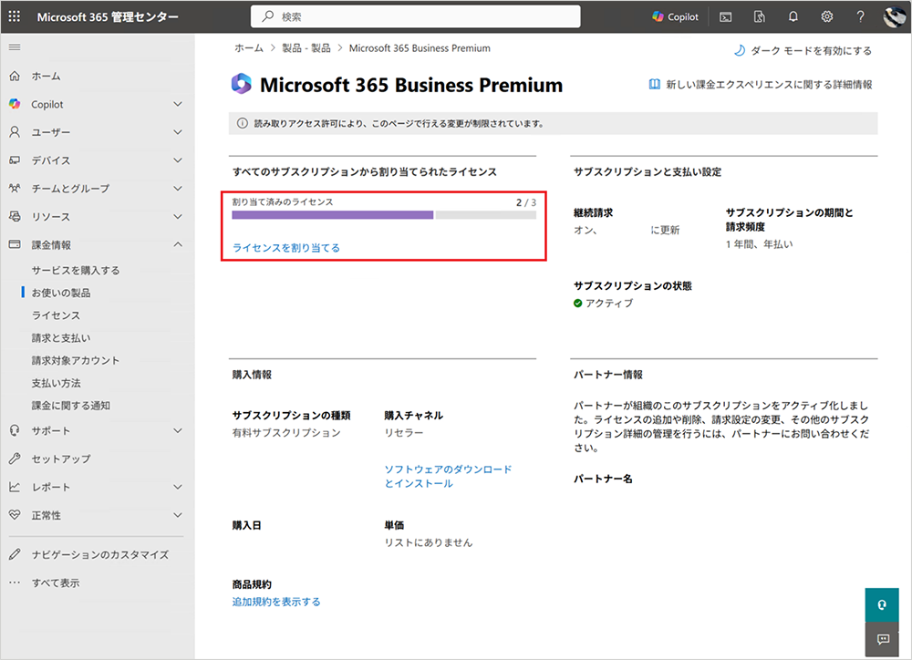
Task: Click the リソース printer icon
Action: pos(15,216)
